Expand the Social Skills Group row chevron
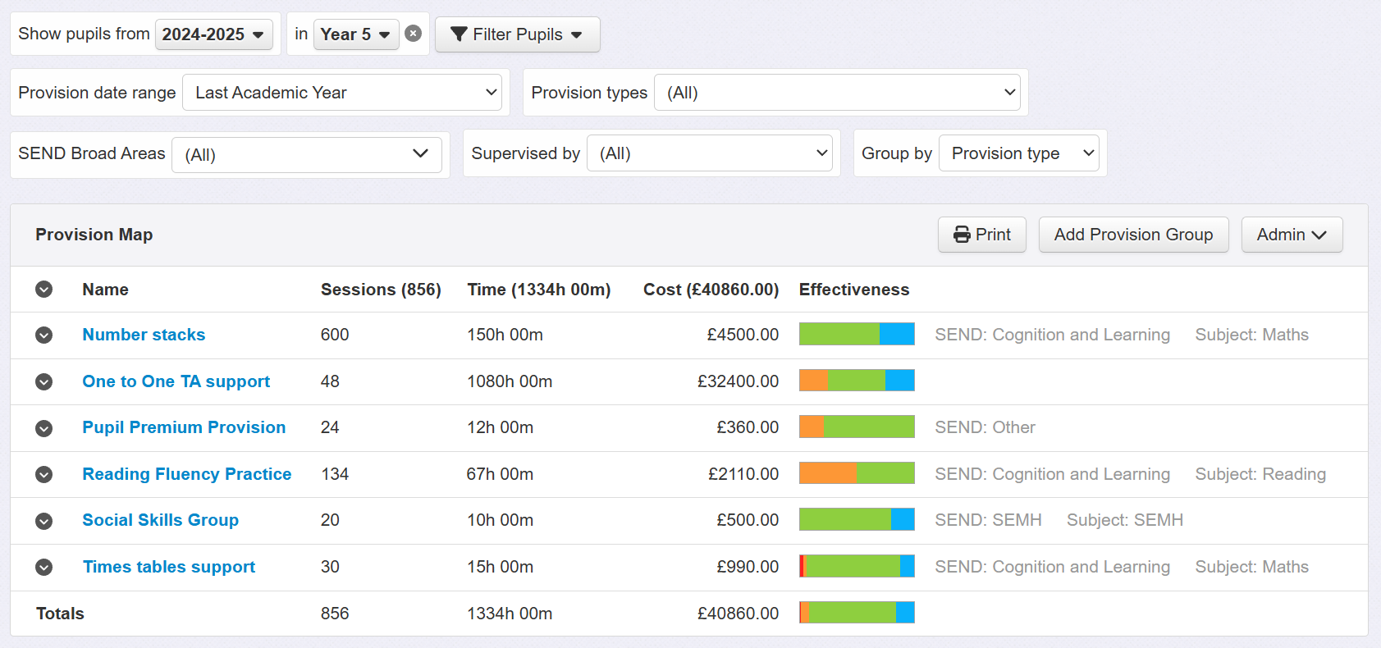The image size is (1381, 648). (x=44, y=521)
